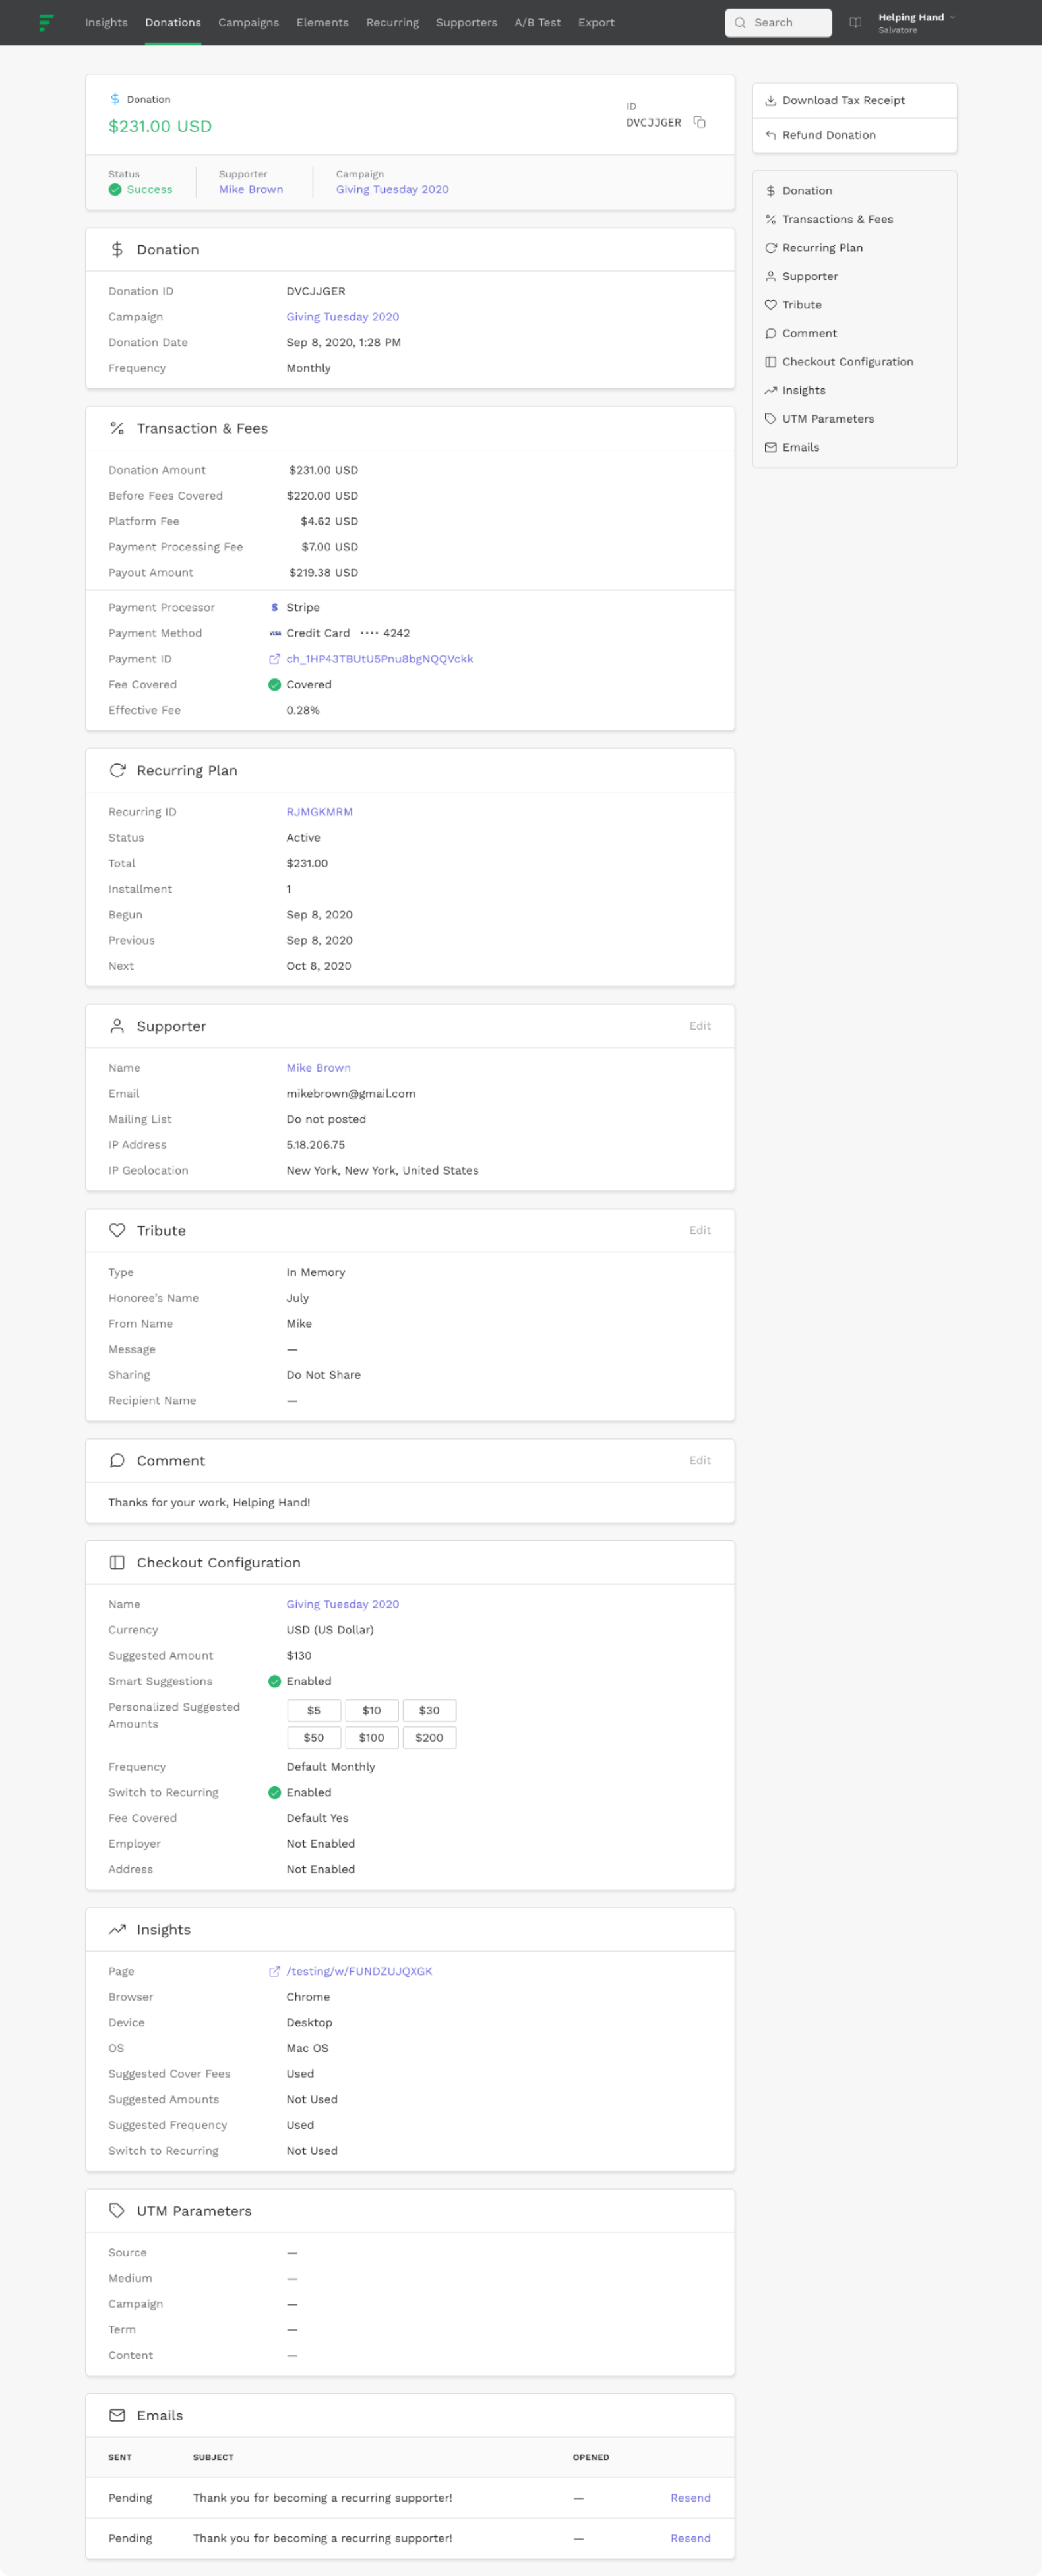Open the Donations nav tab
The height and width of the screenshot is (2576, 1042).
(173, 22)
